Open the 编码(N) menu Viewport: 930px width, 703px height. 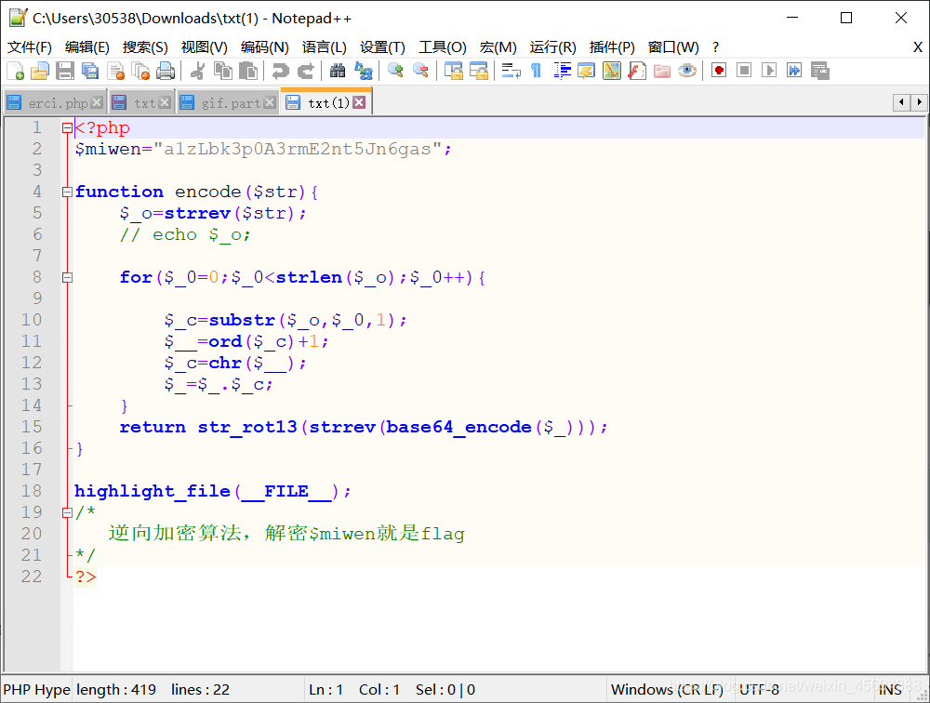pyautogui.click(x=264, y=46)
